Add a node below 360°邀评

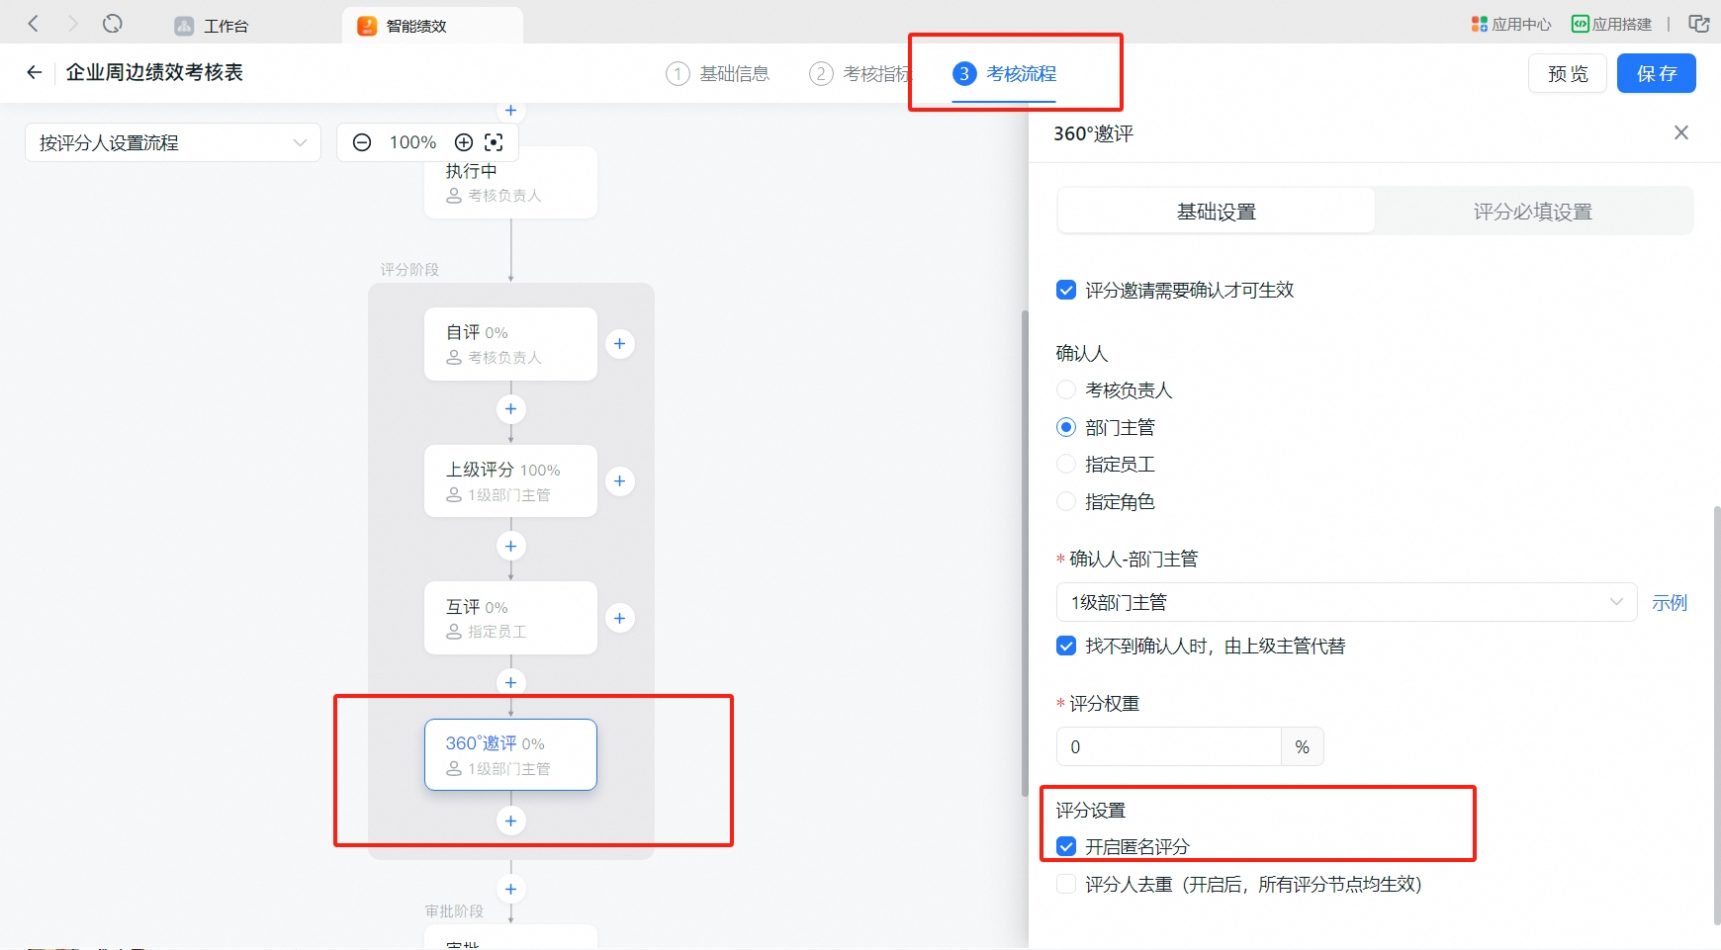pos(510,820)
